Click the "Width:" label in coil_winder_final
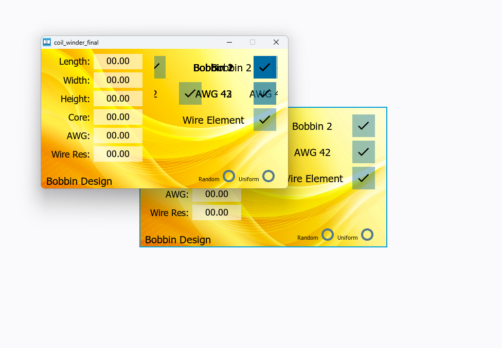Screen dimensions: 502x348 coord(77,80)
